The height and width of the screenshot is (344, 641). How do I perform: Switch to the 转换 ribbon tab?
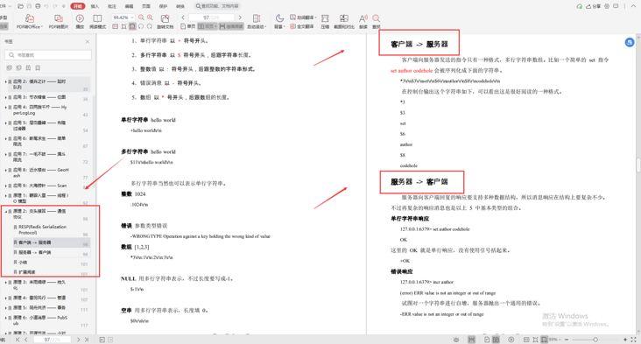180,6
